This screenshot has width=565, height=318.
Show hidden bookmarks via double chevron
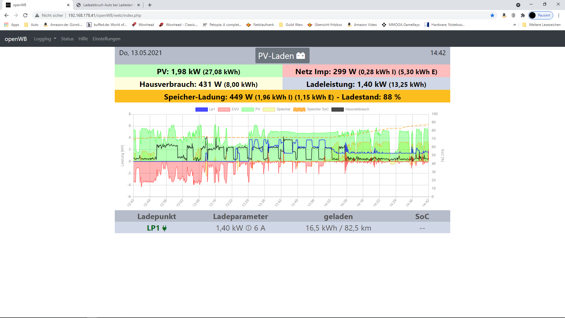[x=514, y=25]
